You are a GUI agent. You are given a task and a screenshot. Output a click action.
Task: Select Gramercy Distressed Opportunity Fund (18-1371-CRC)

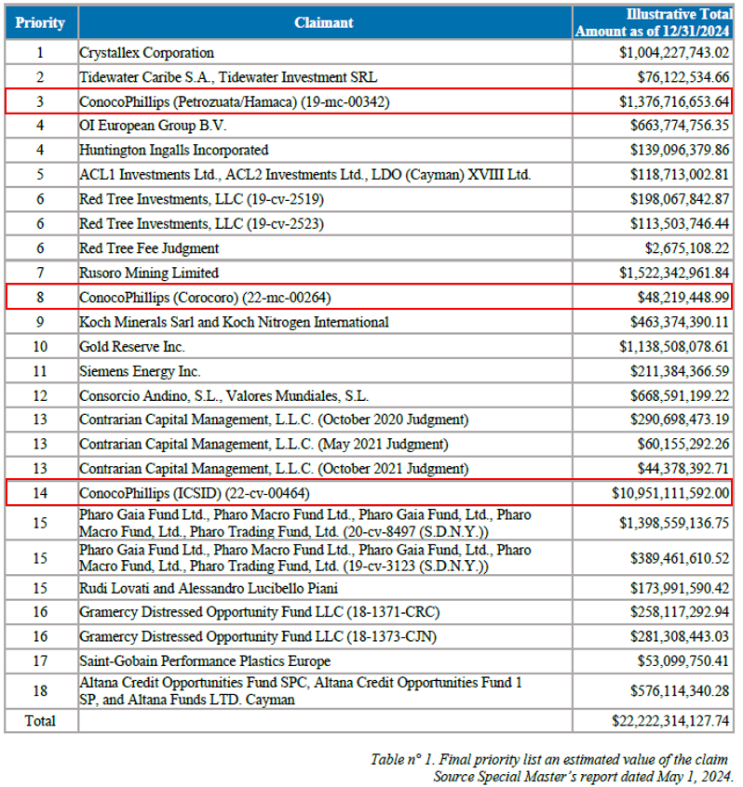(325, 612)
